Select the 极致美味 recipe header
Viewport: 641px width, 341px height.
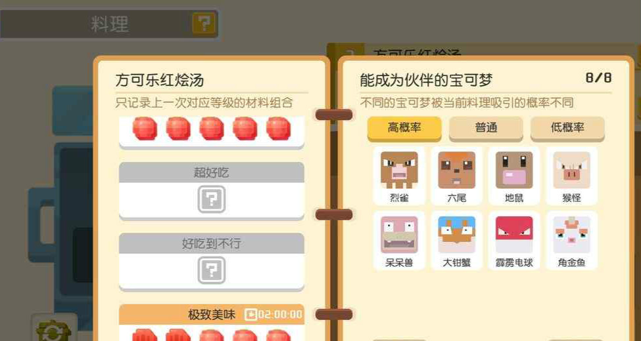[x=211, y=315]
